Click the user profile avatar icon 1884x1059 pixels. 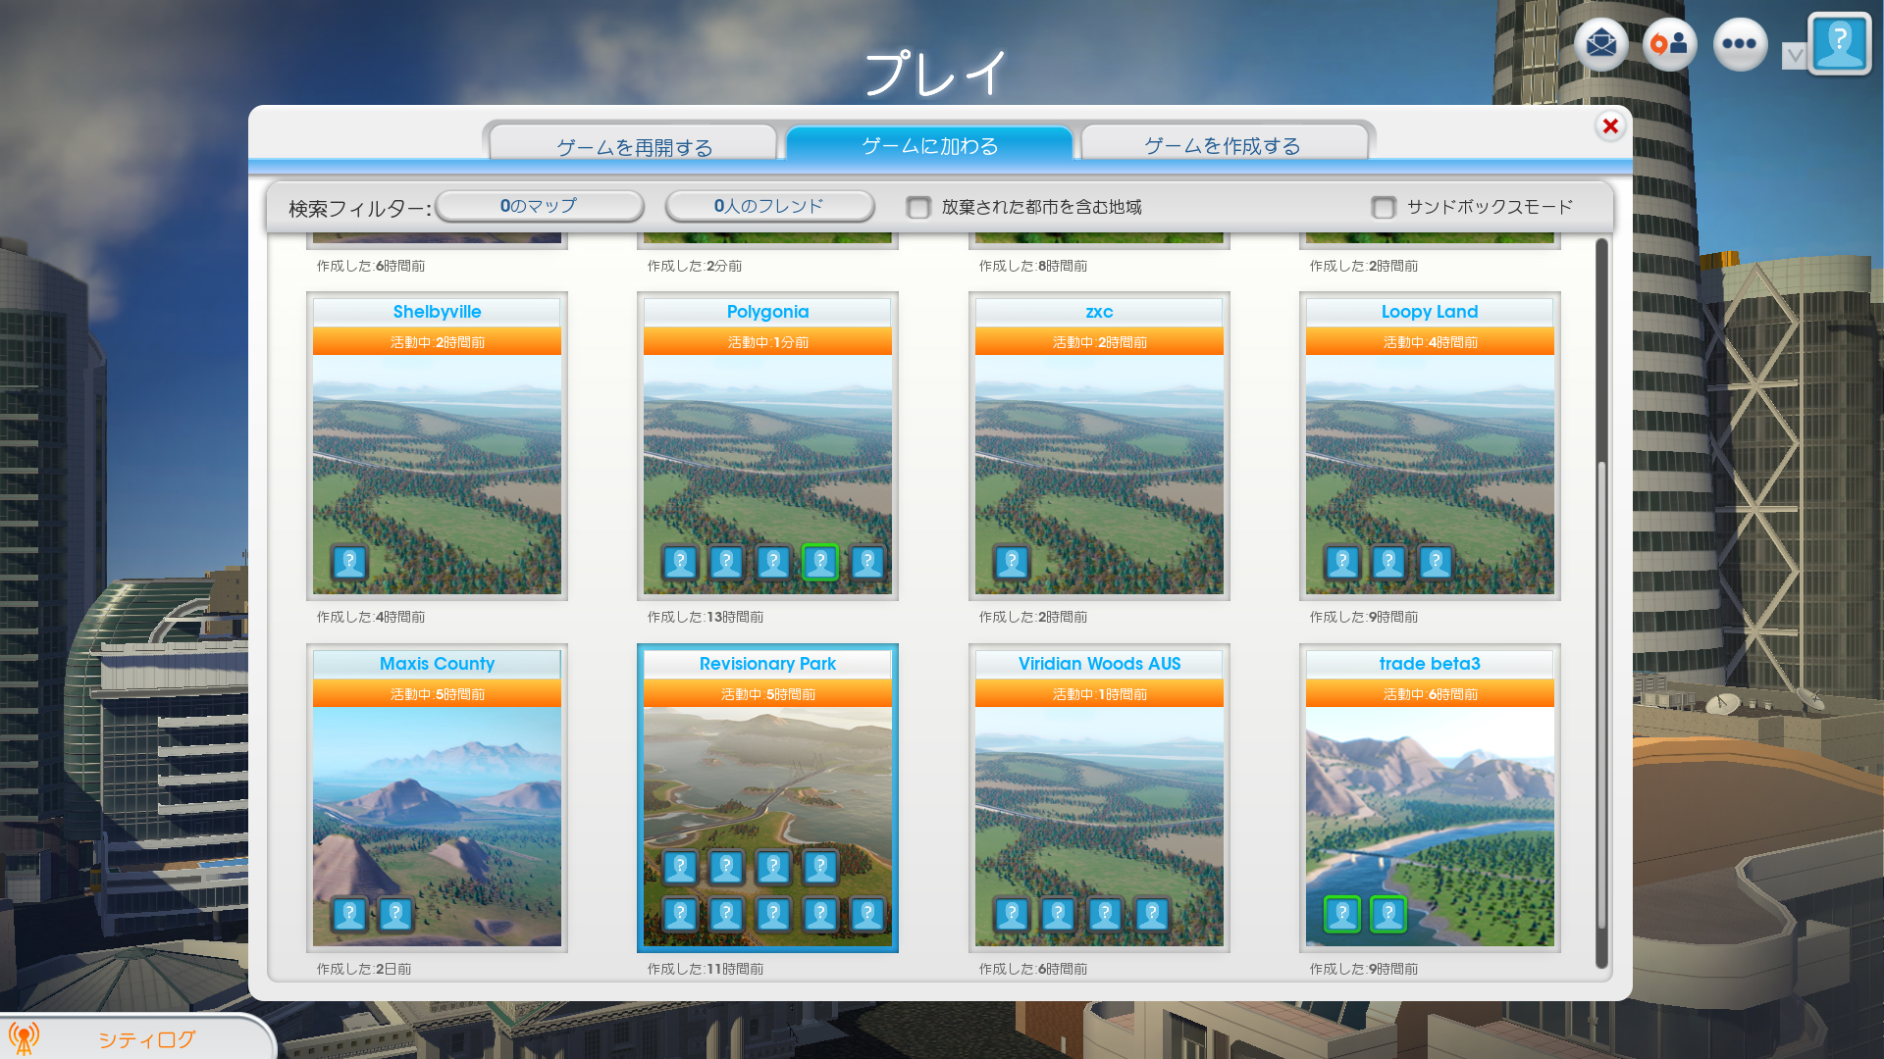1839,44
